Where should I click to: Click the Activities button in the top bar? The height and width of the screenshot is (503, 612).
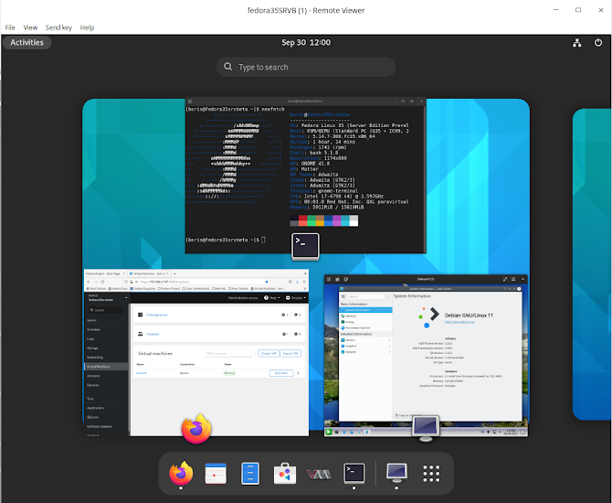point(26,43)
